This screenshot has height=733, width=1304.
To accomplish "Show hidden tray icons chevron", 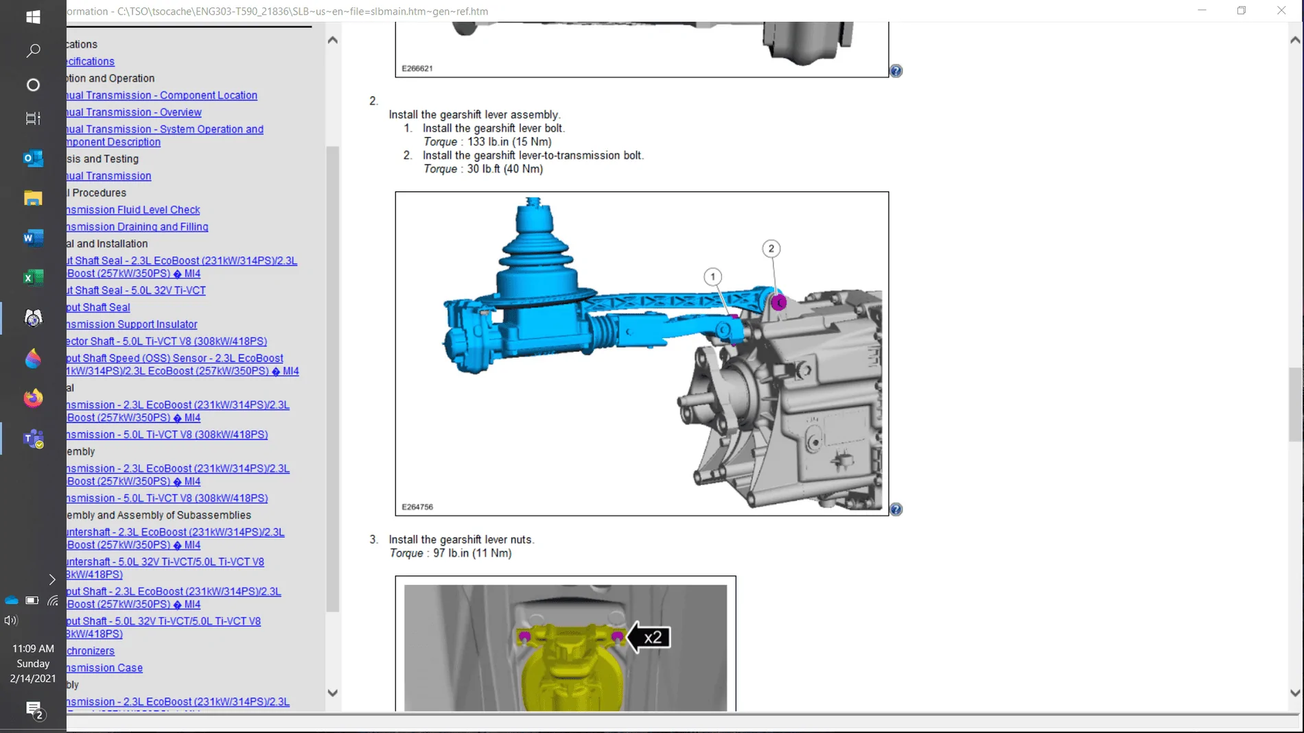I will coord(52,580).
